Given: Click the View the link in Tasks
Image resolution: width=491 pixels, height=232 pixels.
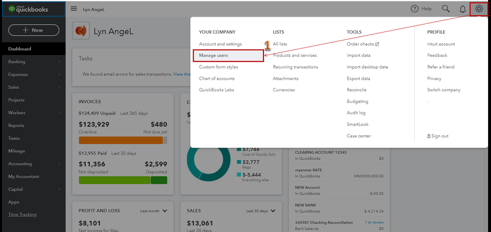Looking at the screenshot, I should 182,75.
